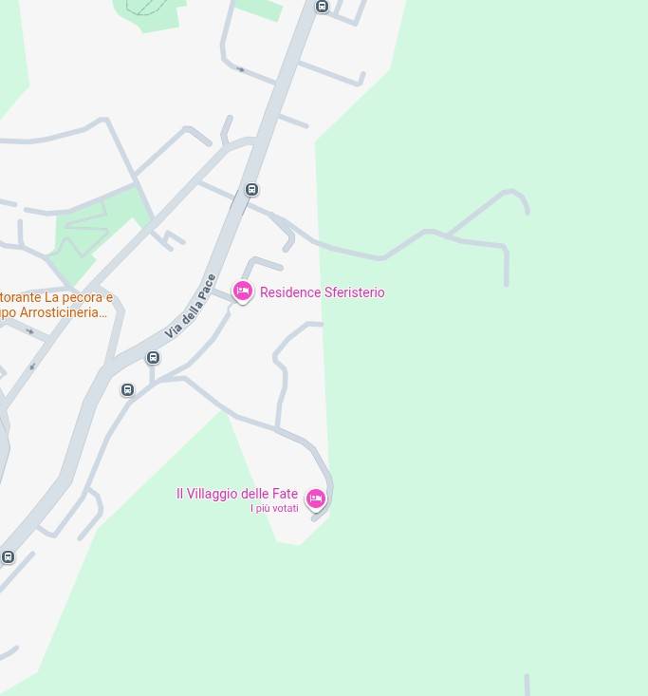
Task: Click the one-way arrow on the curved northern side street
Action: click(240, 69)
